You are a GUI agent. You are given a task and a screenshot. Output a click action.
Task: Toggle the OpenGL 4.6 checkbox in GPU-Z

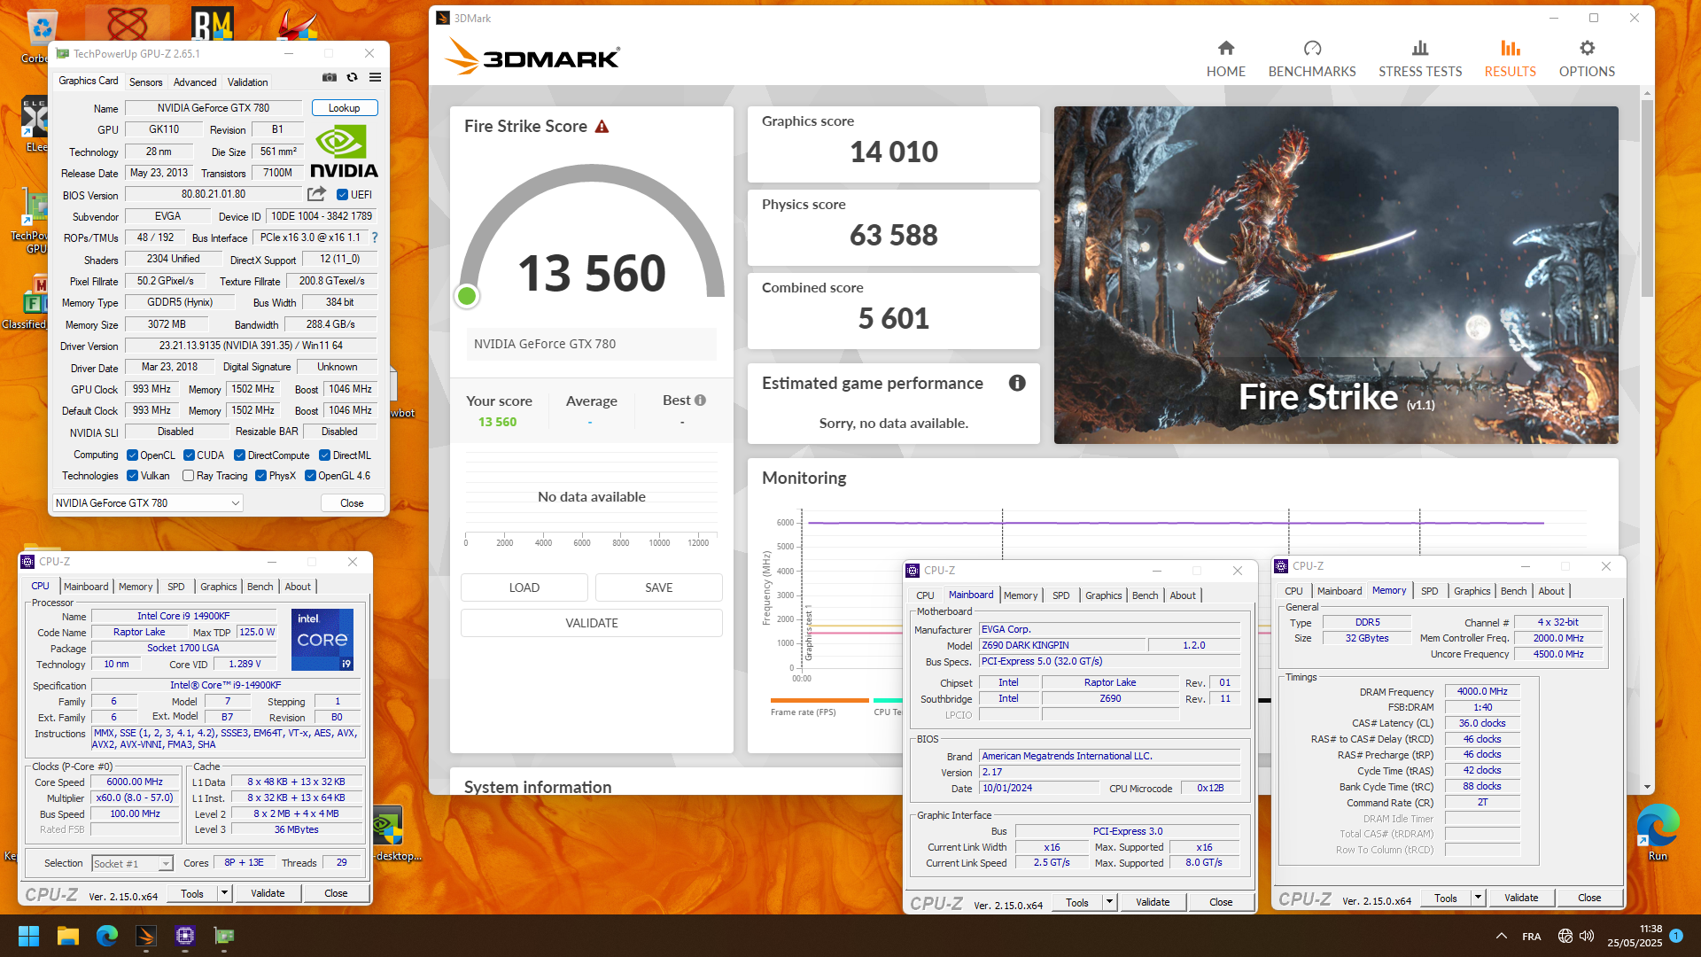[310, 476]
